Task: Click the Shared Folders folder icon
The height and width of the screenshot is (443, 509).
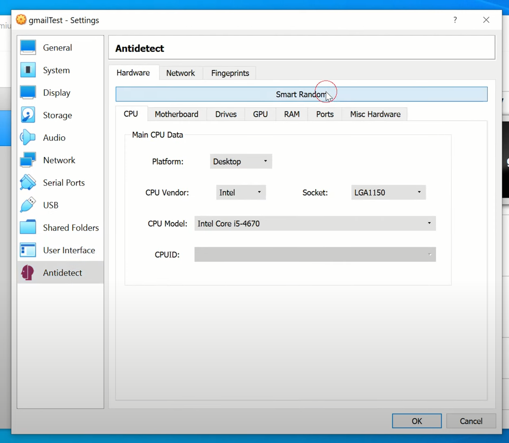Action: [x=28, y=227]
